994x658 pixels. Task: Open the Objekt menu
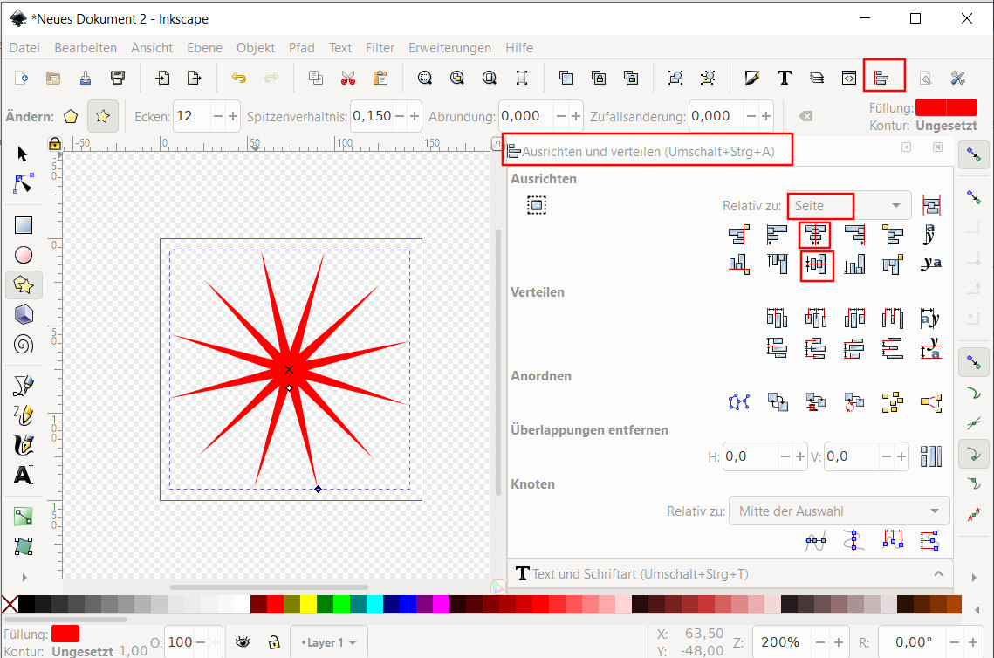click(256, 48)
